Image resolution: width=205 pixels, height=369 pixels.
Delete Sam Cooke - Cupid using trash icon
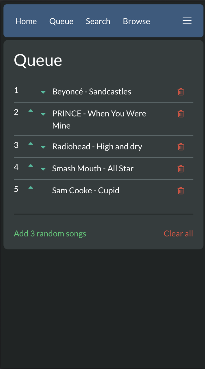pos(181,191)
